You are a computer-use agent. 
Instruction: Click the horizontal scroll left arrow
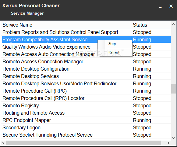pos(3,143)
